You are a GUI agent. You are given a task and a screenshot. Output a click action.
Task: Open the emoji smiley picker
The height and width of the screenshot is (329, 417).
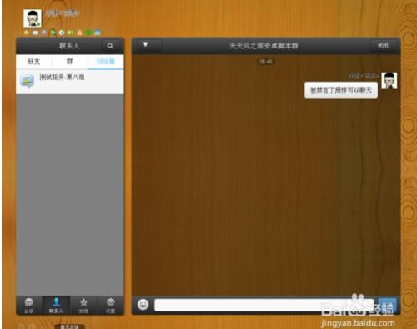(x=143, y=305)
